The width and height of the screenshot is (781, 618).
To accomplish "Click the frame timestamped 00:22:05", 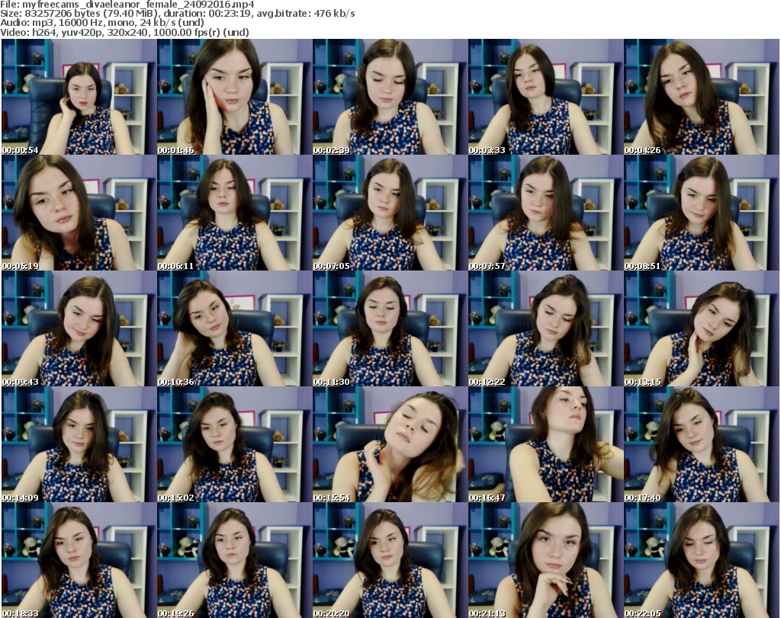I will pos(701,560).
